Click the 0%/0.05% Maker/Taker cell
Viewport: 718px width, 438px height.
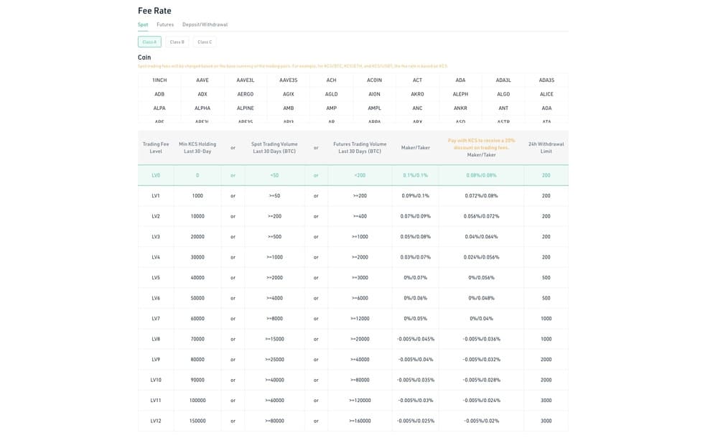(415, 319)
